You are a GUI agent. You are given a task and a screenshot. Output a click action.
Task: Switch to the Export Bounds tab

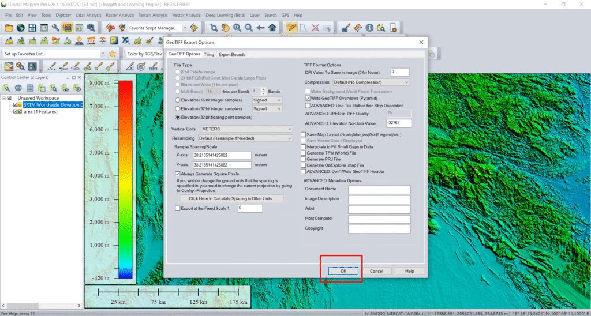pyautogui.click(x=232, y=55)
